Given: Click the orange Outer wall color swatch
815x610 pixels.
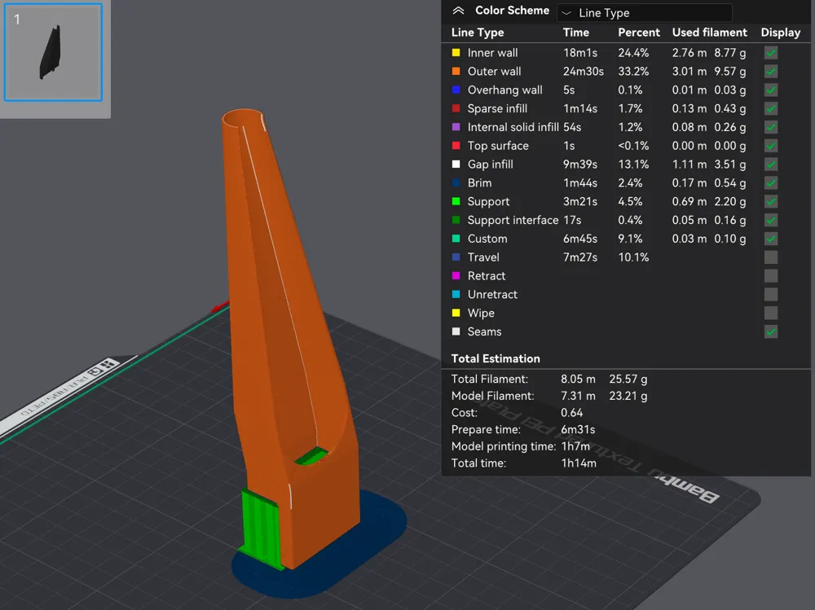Looking at the screenshot, I should pyautogui.click(x=456, y=71).
